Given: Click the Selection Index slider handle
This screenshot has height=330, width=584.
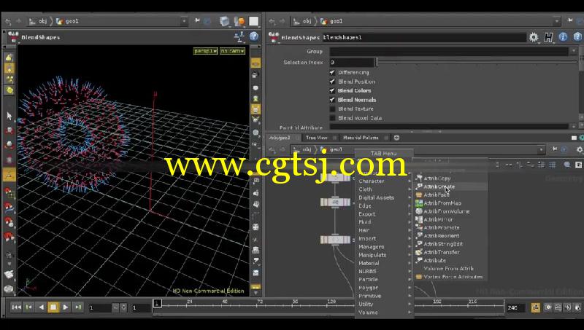Looking at the screenshot, I should point(377,62).
